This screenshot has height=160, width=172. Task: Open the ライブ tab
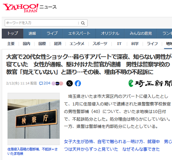pyautogui.click(x=52, y=33)
